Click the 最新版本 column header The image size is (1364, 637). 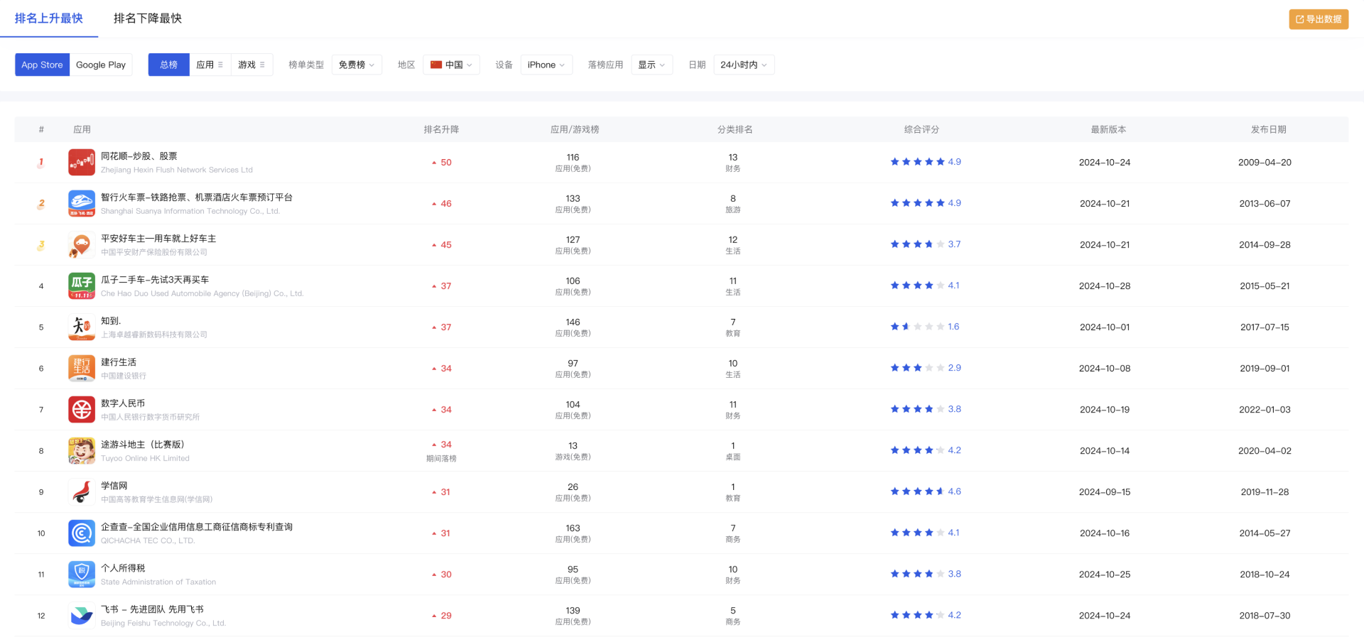pos(1108,129)
